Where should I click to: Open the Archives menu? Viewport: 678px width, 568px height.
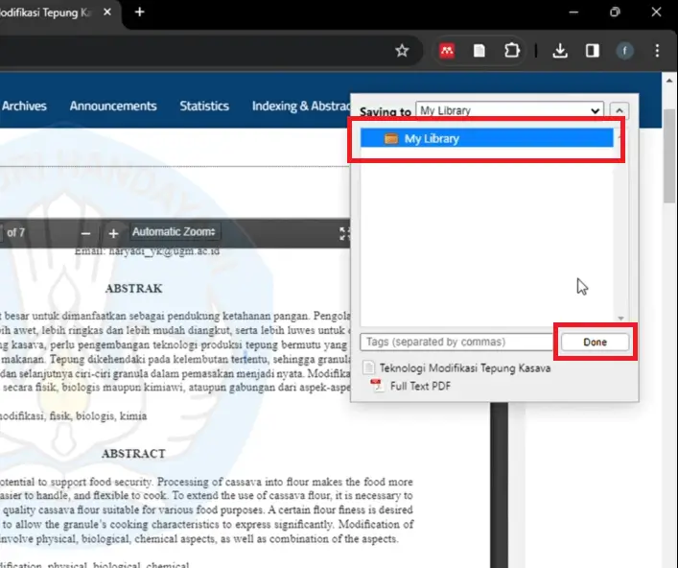coord(24,106)
